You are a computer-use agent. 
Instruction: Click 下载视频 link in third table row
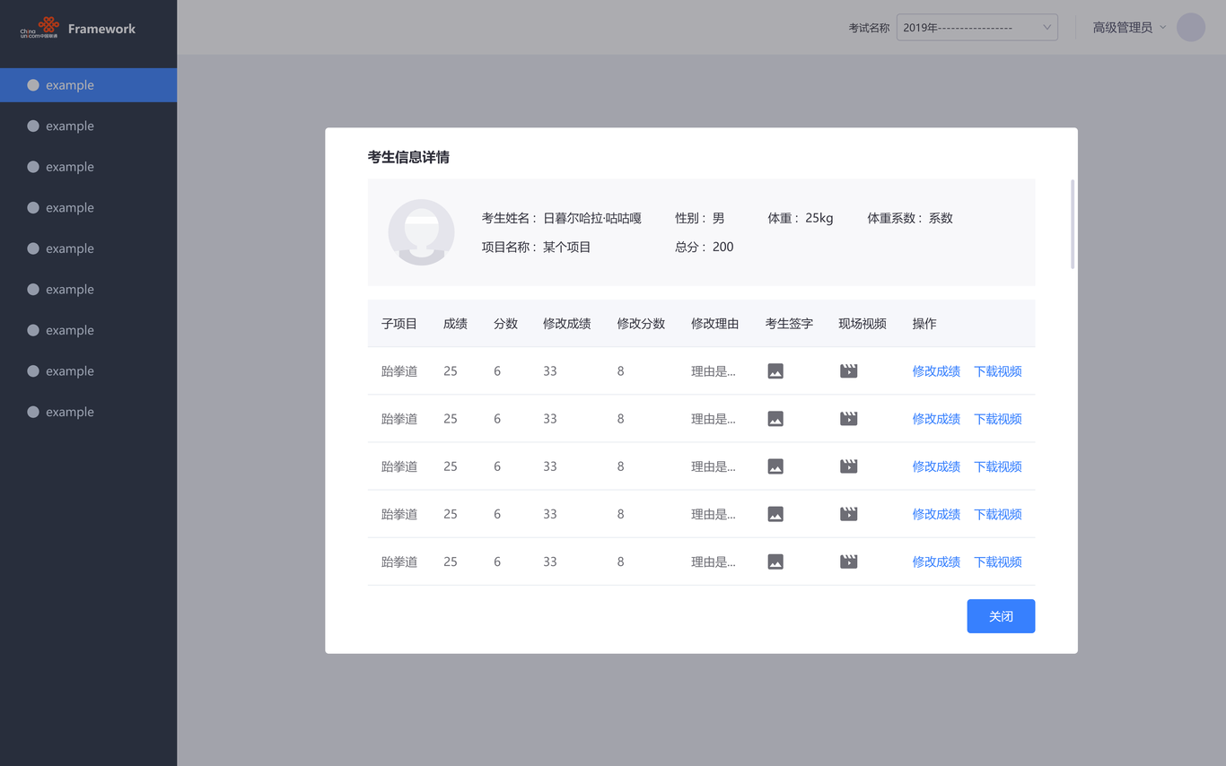click(x=998, y=466)
